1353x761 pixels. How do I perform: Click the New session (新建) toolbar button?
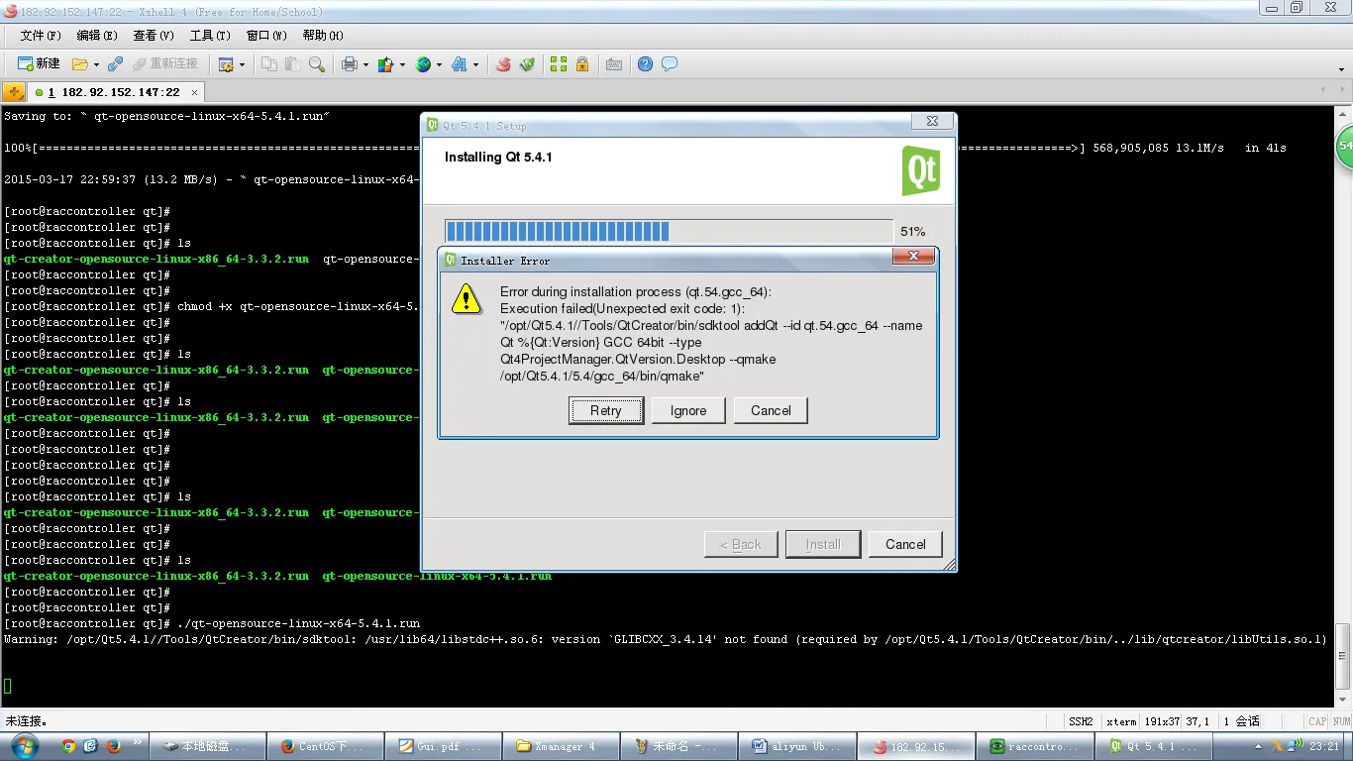tap(39, 63)
